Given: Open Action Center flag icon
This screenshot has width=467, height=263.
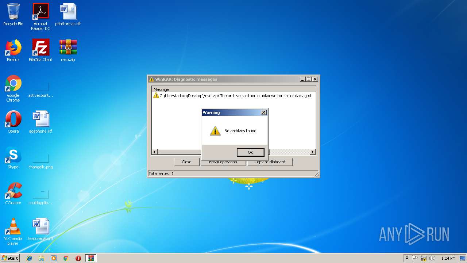Looking at the screenshot, I should coord(415,258).
